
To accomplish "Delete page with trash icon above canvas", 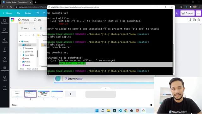I will (x=199, y=20).
